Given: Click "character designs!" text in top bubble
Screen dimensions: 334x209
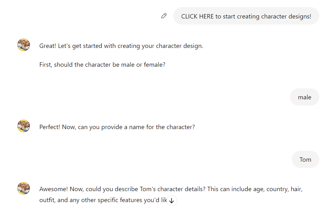Looking at the screenshot, I should pos(286,17).
